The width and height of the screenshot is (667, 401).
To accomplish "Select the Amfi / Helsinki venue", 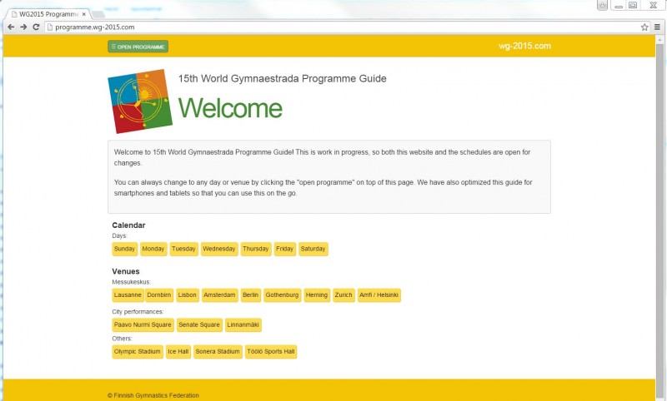I will coord(379,295).
